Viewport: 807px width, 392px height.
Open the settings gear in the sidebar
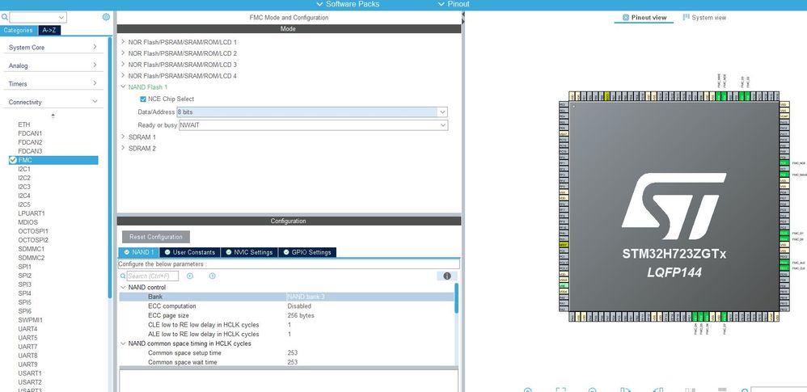click(x=106, y=17)
